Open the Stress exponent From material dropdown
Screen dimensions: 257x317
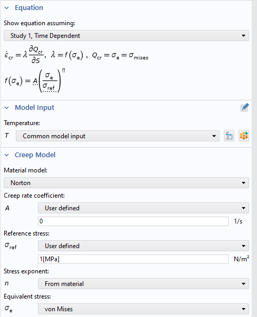click(x=143, y=284)
